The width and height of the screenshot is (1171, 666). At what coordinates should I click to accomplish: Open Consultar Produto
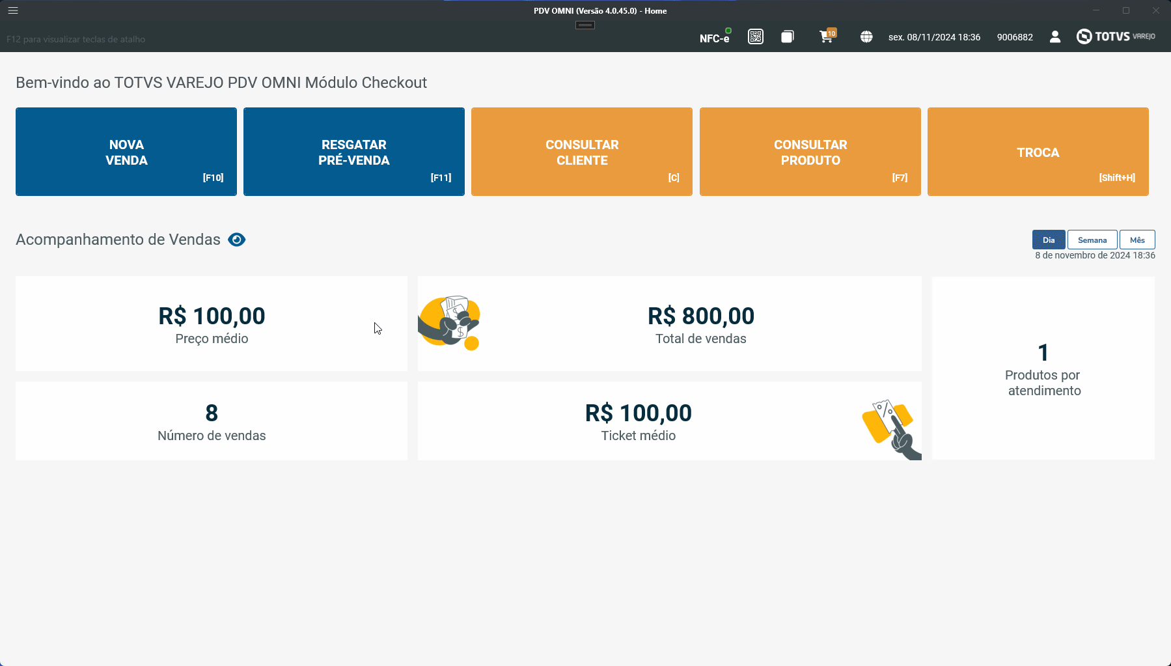pyautogui.click(x=810, y=152)
